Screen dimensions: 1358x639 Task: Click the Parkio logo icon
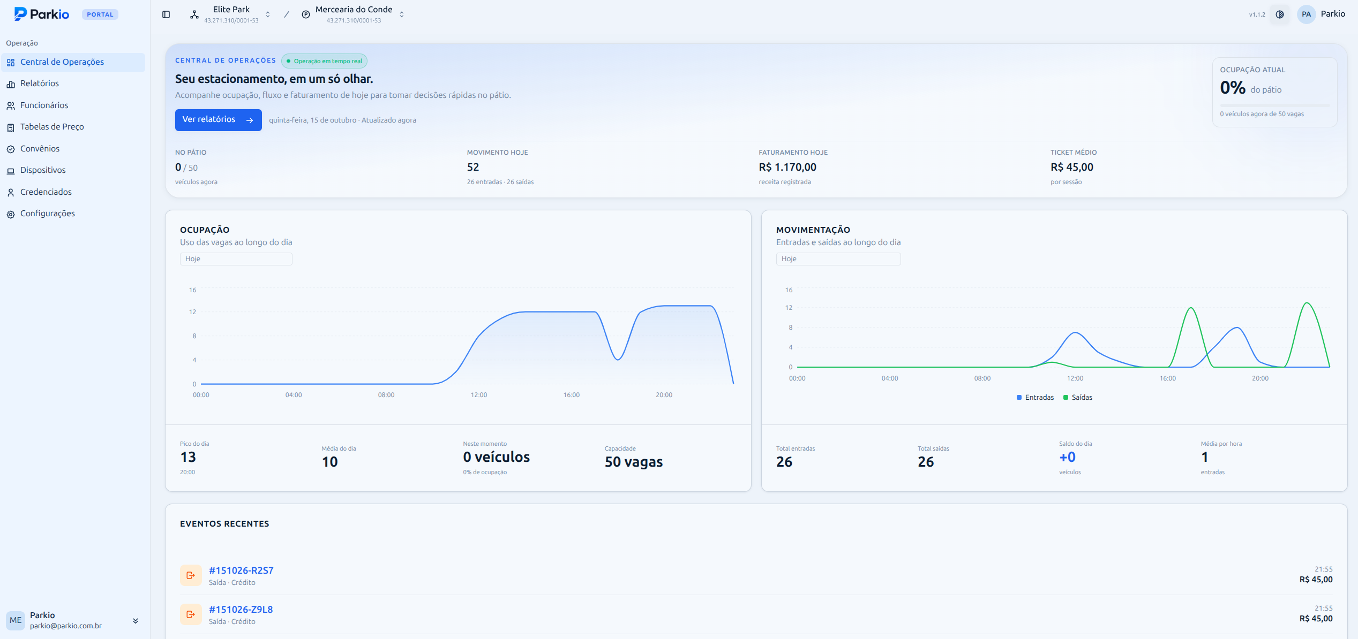pyautogui.click(x=20, y=14)
